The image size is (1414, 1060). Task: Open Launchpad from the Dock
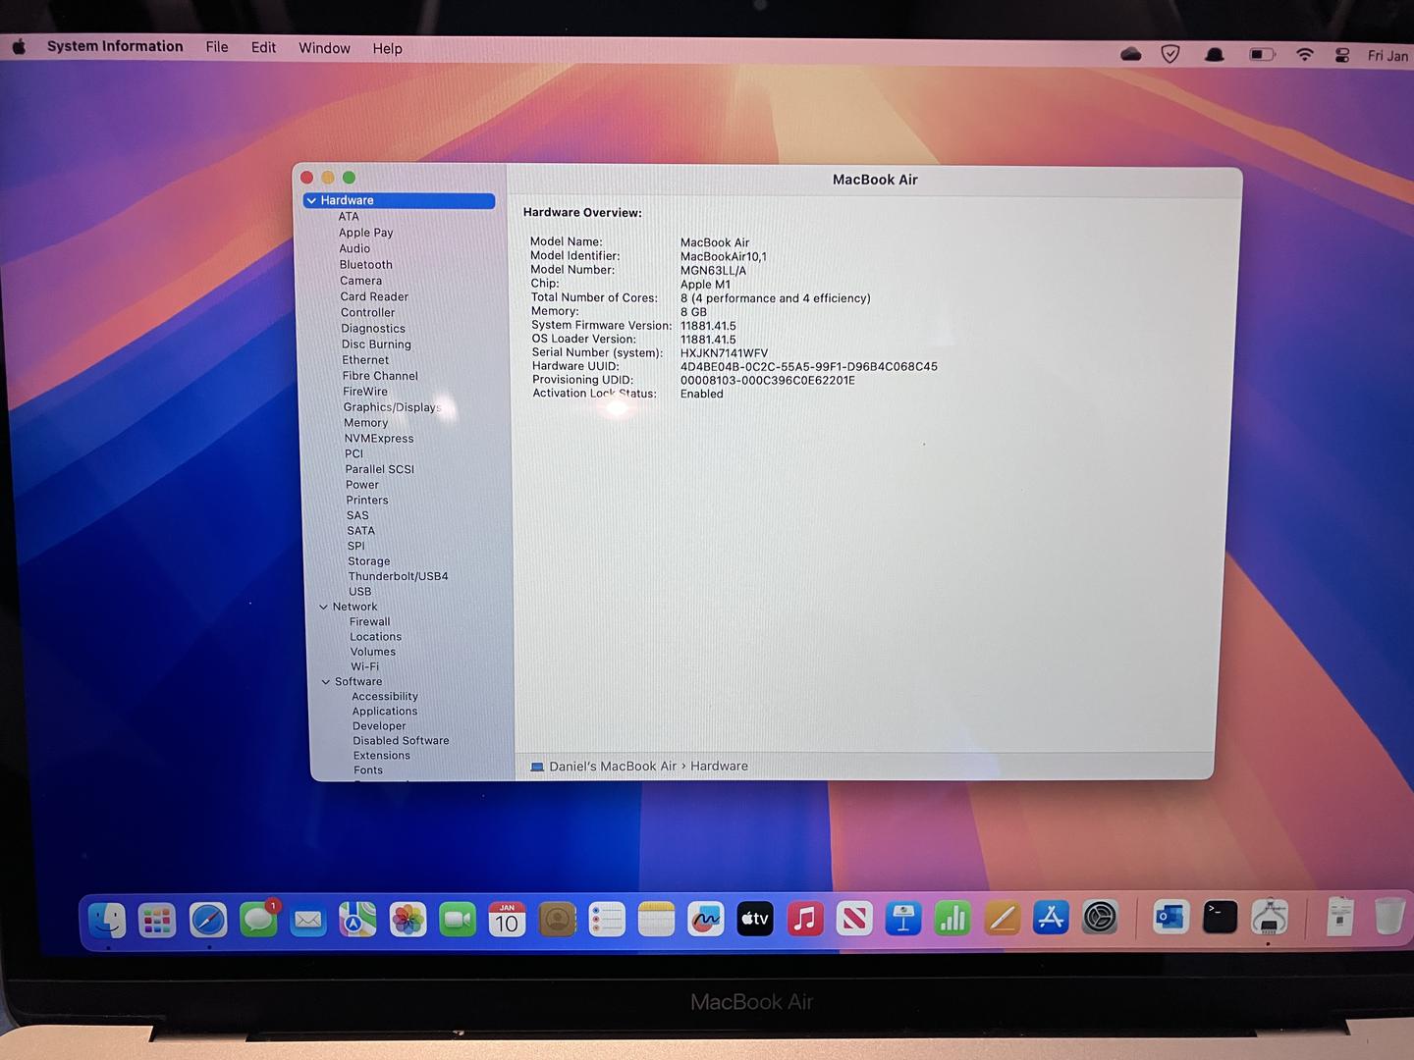tap(157, 920)
